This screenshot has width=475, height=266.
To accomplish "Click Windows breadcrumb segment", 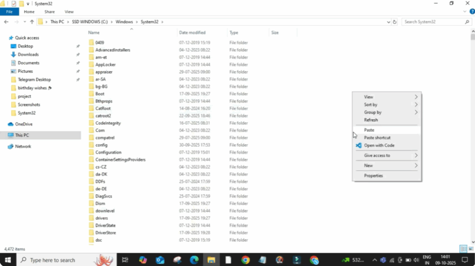I will (124, 22).
